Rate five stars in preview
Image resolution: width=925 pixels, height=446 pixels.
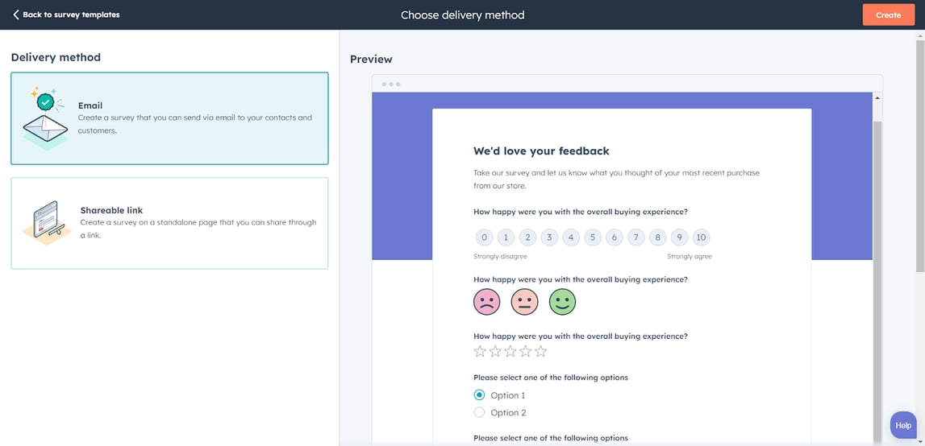pyautogui.click(x=541, y=352)
